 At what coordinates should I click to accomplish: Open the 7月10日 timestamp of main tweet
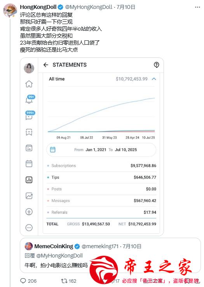126,7
